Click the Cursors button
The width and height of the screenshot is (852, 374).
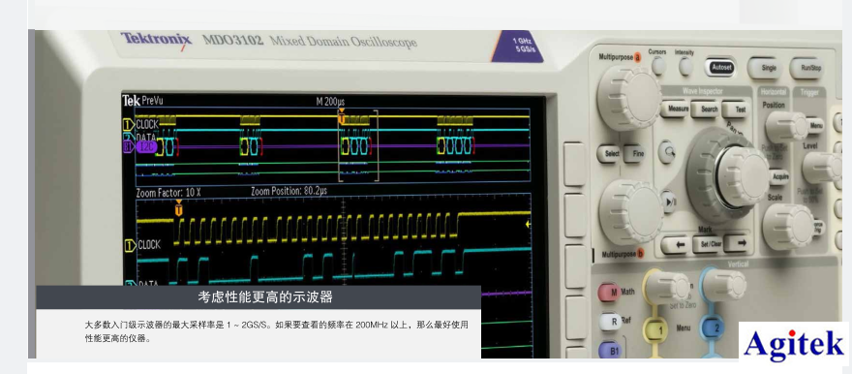[x=658, y=66]
